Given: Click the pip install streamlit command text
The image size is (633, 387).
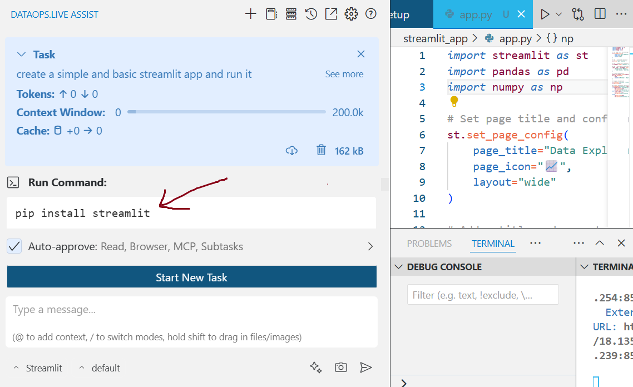Looking at the screenshot, I should click(83, 213).
